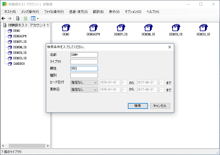Open the オプション(O) menu
220x155 pixels.
pyautogui.click(x=133, y=12)
